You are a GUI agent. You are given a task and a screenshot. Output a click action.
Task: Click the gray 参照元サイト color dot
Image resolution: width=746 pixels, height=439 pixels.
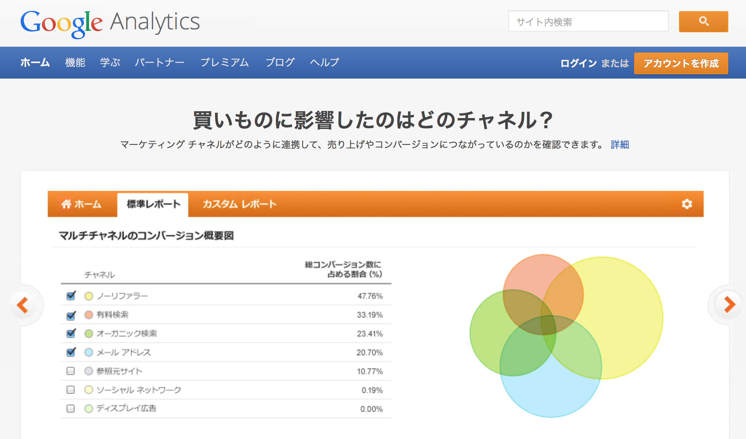[89, 371]
